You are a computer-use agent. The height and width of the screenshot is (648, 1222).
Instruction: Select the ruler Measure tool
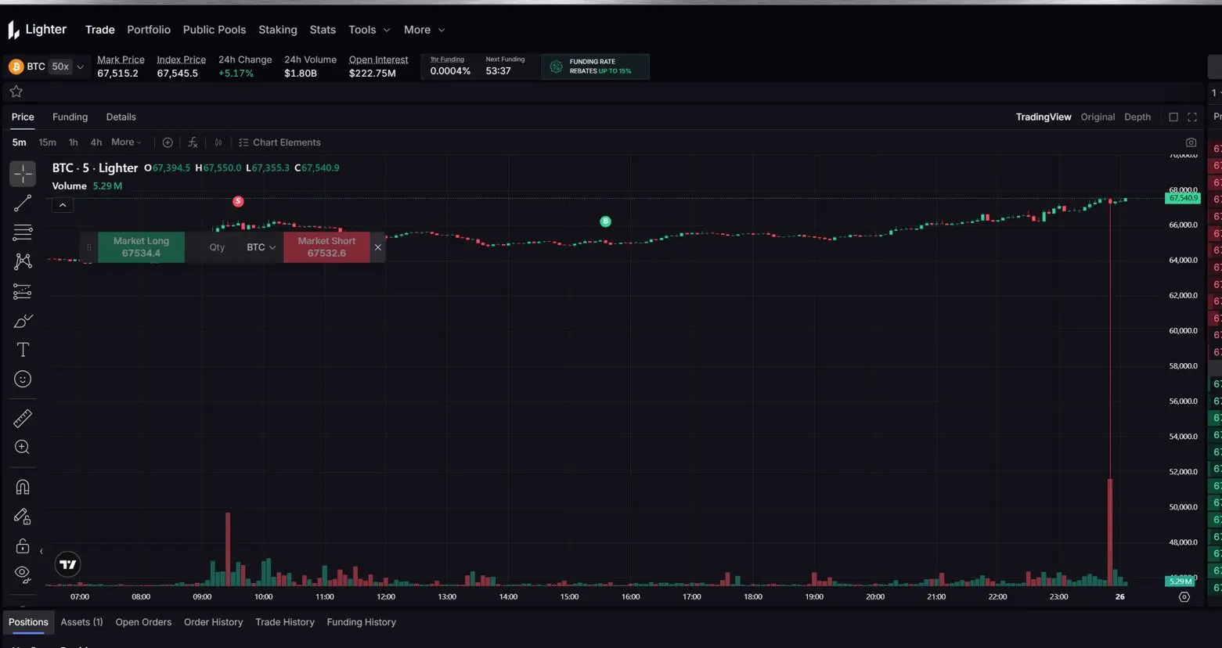(23, 419)
